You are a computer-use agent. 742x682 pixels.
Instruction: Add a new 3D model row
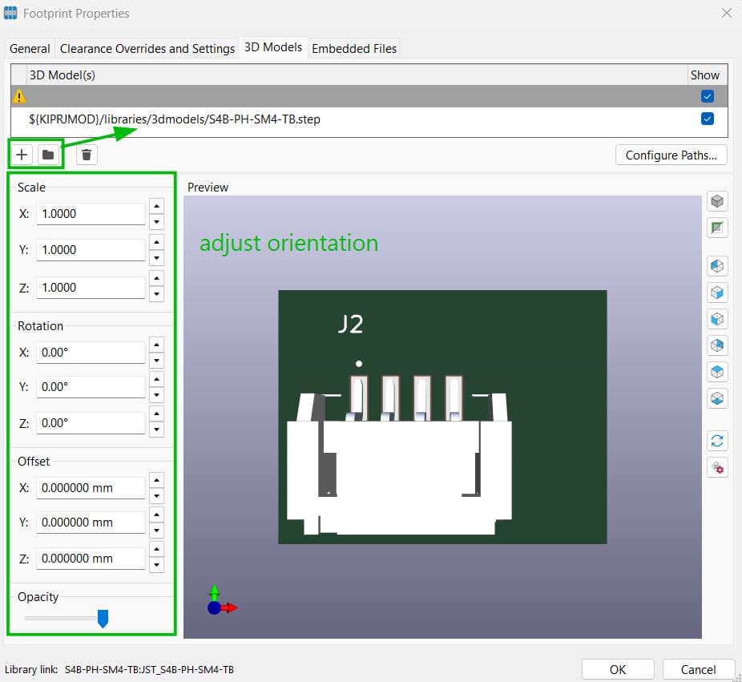(x=21, y=154)
